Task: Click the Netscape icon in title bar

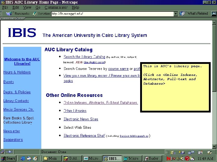Action: [2, 2]
